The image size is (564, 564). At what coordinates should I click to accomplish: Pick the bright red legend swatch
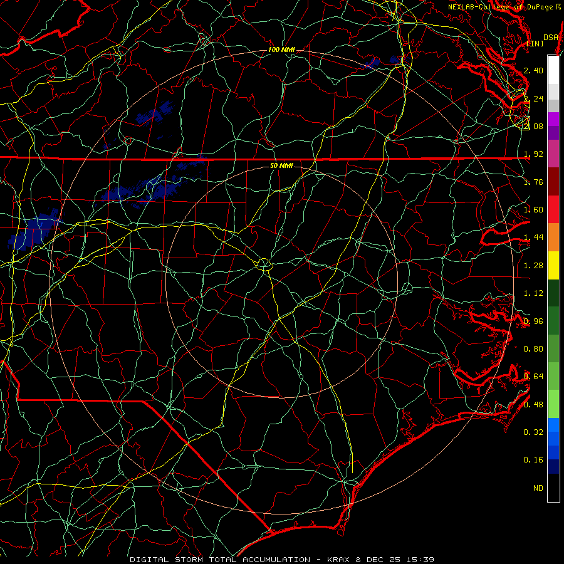553,209
